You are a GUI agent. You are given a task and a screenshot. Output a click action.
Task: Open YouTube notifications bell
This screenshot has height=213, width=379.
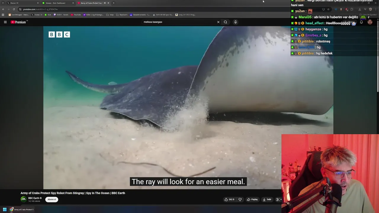coord(361,22)
